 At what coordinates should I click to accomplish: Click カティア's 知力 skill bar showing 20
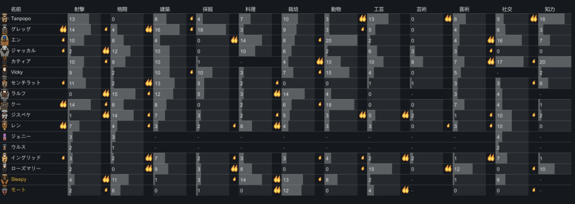[555, 62]
